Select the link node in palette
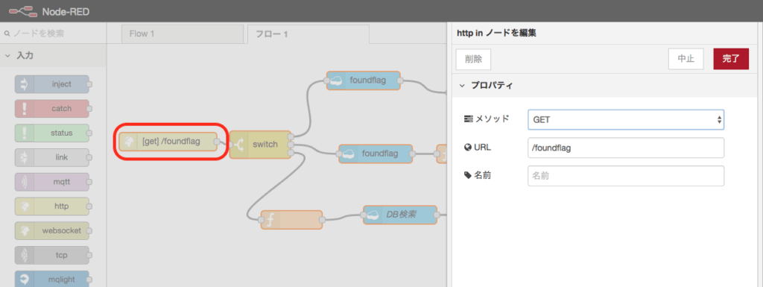763x287 pixels. pos(52,157)
